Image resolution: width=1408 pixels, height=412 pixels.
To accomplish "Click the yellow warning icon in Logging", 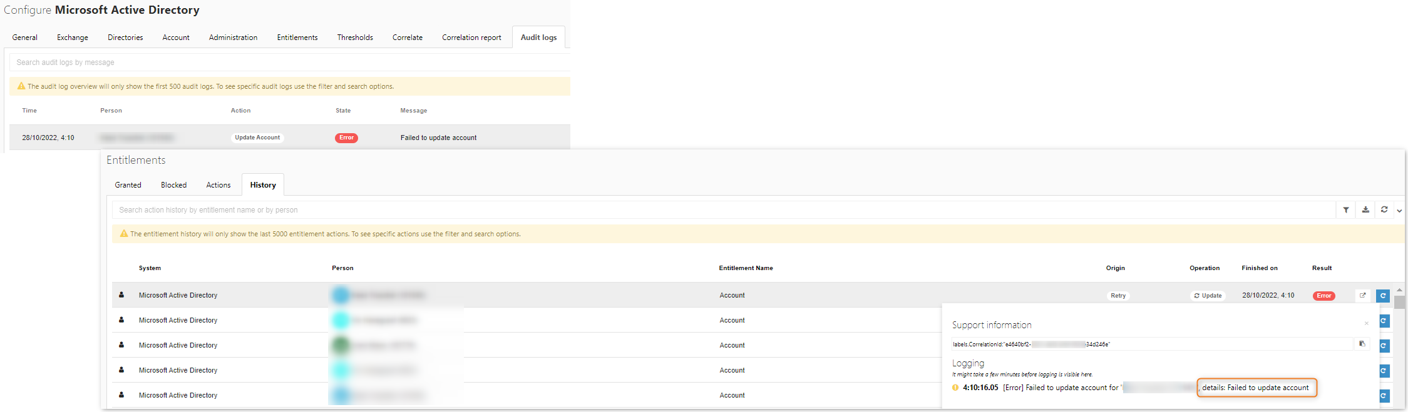I will 955,388.
